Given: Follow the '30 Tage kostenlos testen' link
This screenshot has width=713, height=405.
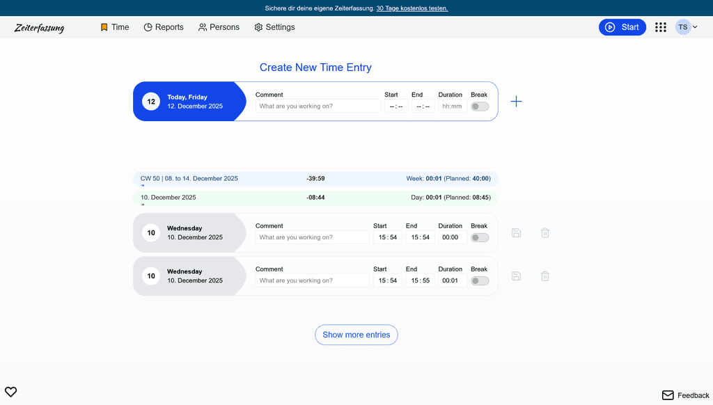Looking at the screenshot, I should [412, 8].
